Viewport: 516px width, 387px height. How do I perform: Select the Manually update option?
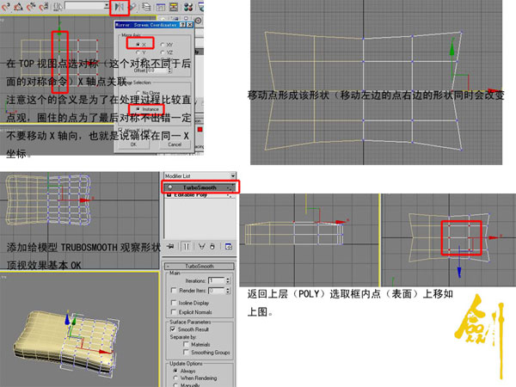tap(175, 385)
